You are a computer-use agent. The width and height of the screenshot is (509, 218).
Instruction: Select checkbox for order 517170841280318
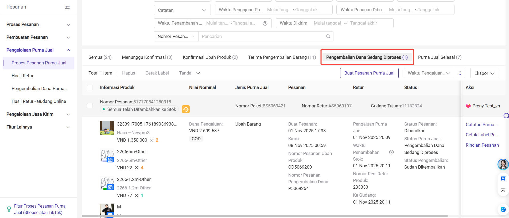coord(90,106)
